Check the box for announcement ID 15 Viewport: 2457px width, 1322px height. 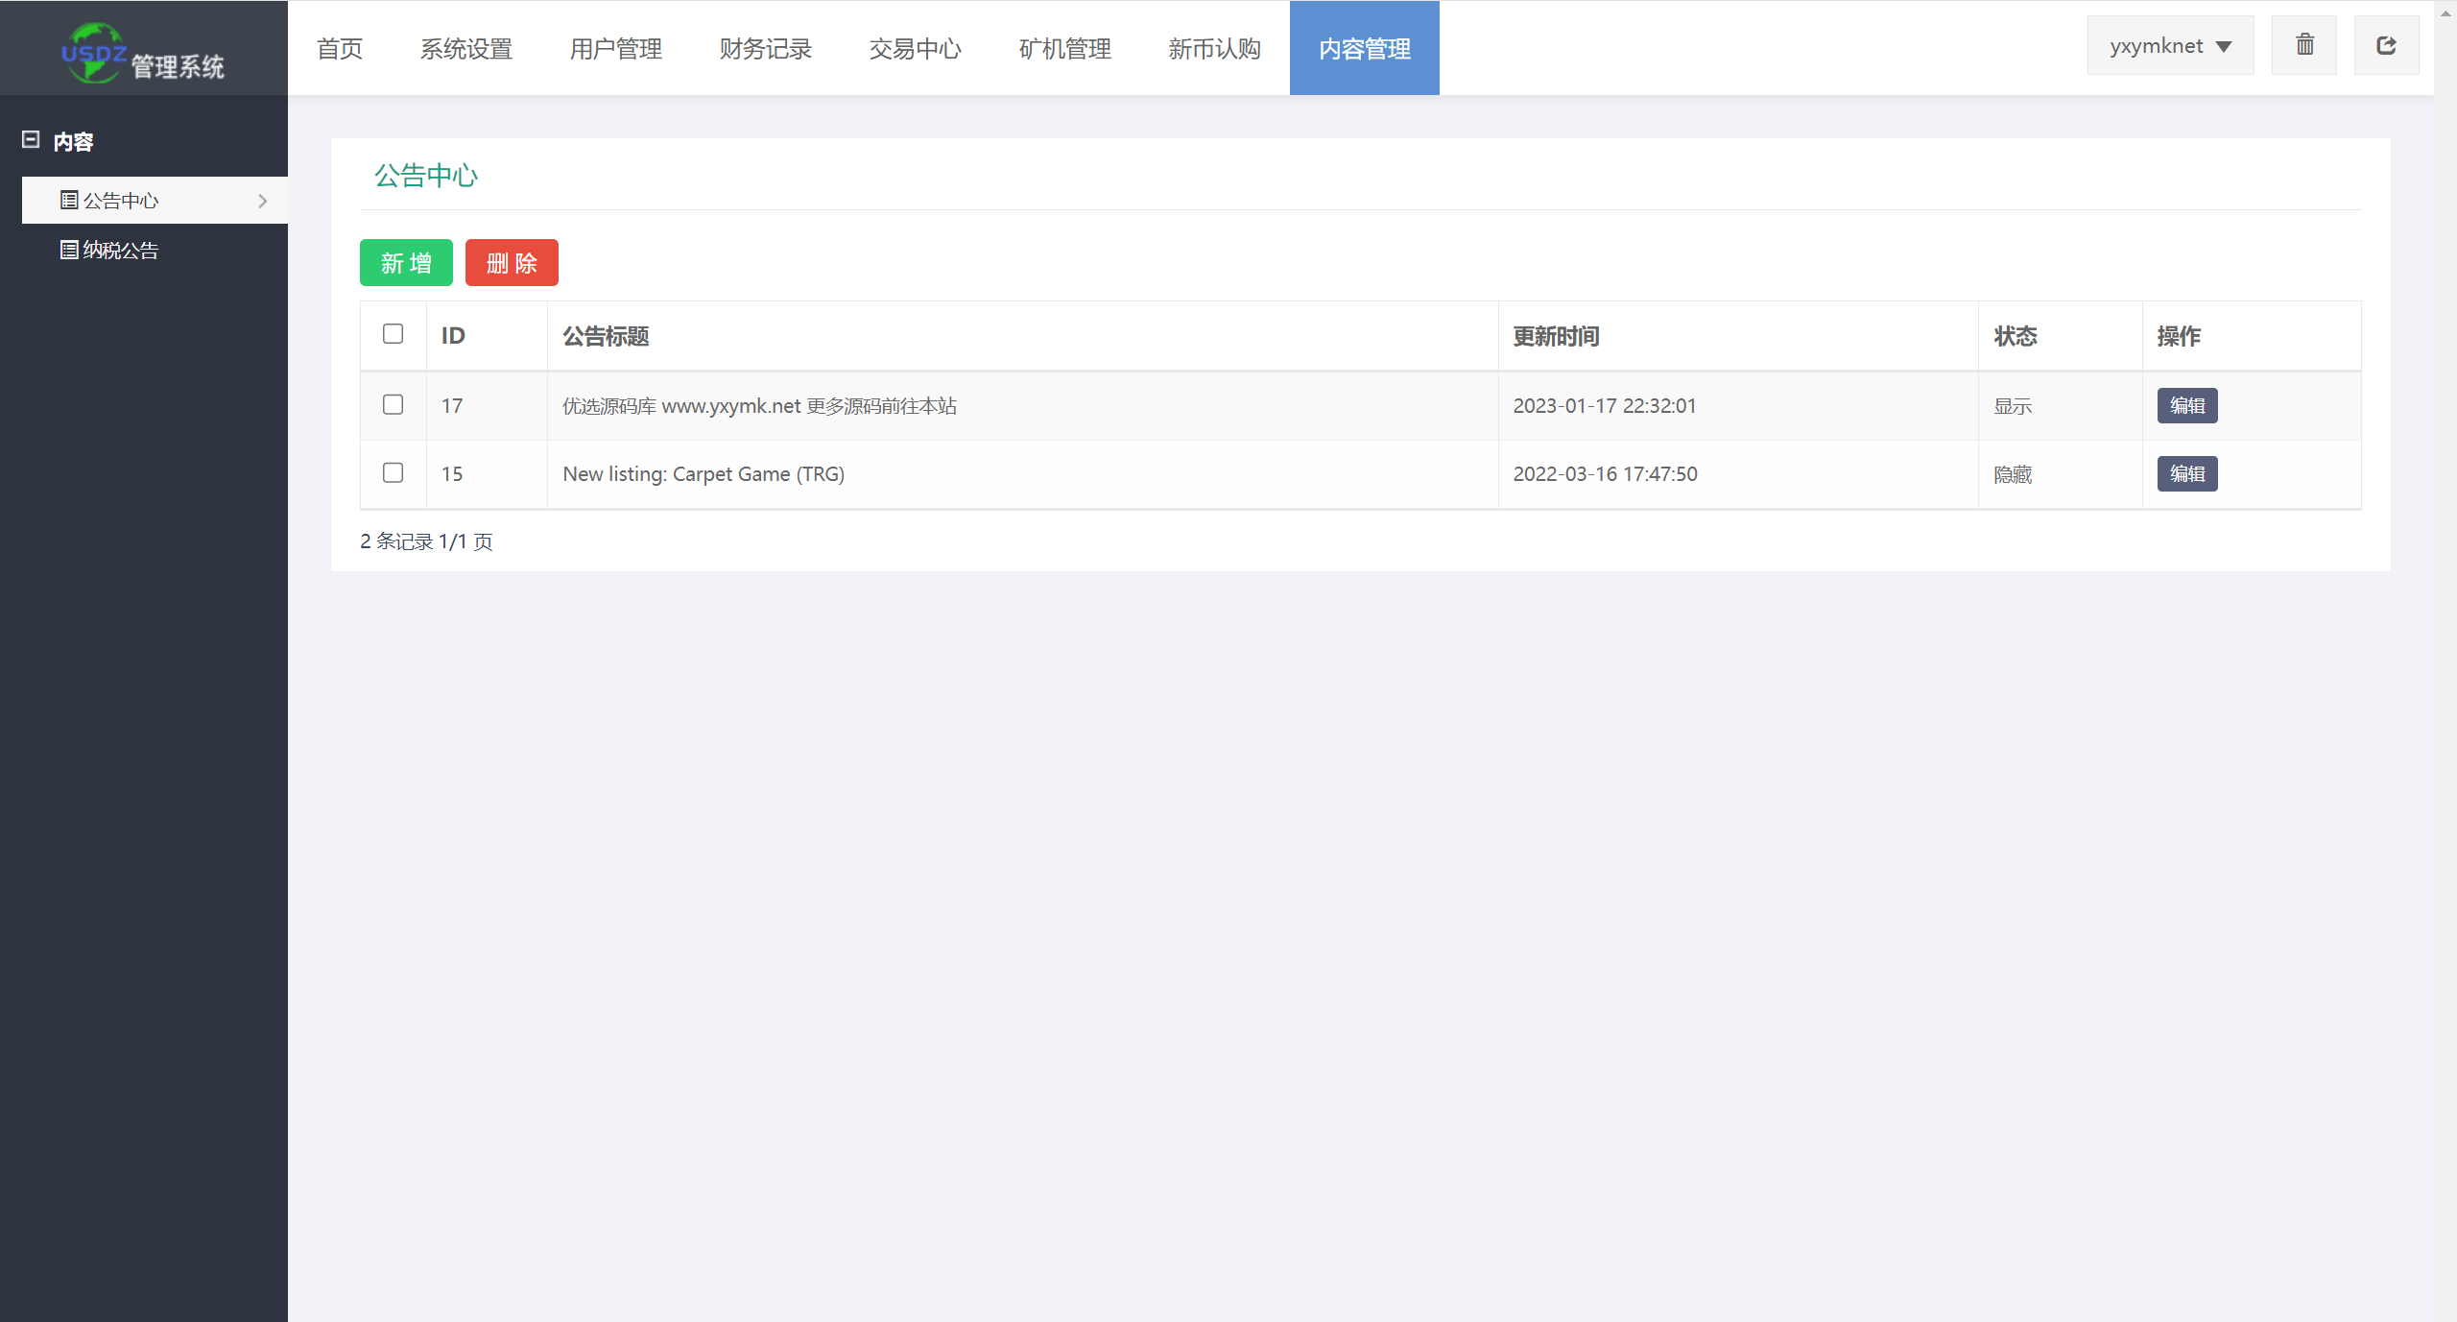393,472
